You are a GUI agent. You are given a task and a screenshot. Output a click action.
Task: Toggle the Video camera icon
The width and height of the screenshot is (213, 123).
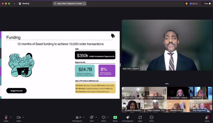pyautogui.click(x=19, y=117)
